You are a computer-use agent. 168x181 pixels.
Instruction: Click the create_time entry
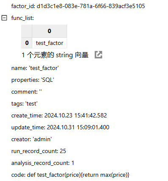click(x=59, y=116)
